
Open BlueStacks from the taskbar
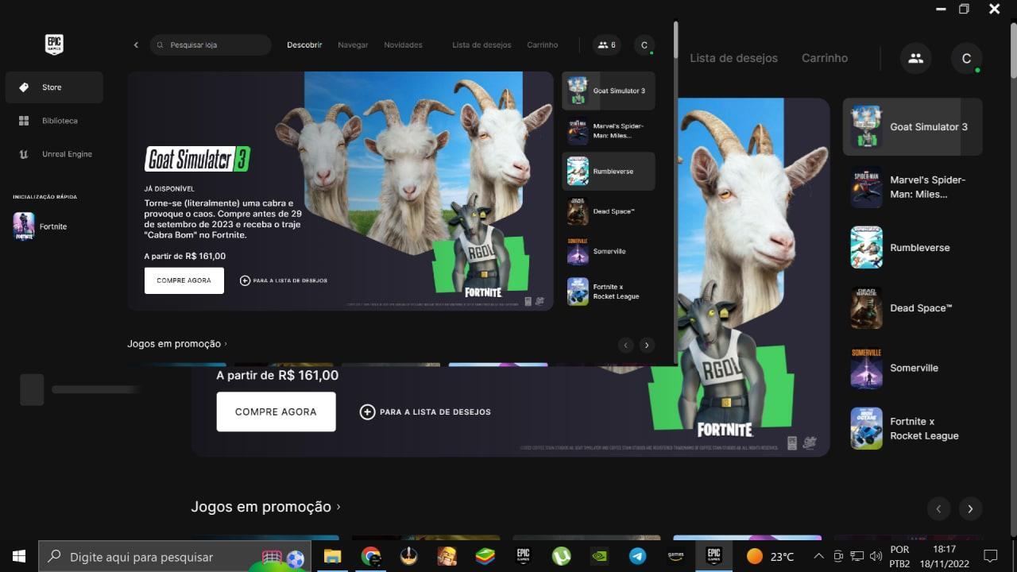(485, 556)
